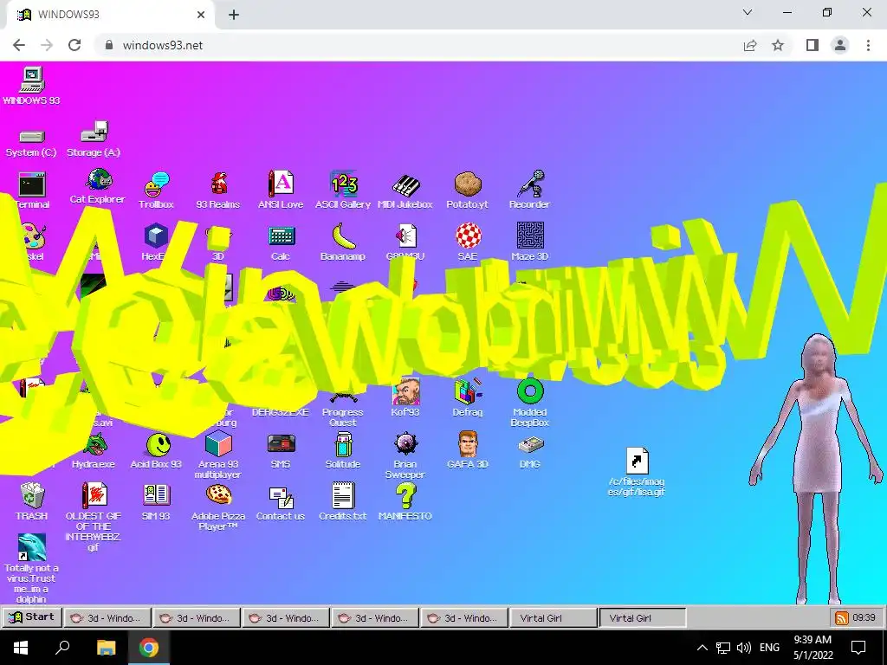Open the Calc calculator
This screenshot has height=665, width=887.
pos(281,236)
